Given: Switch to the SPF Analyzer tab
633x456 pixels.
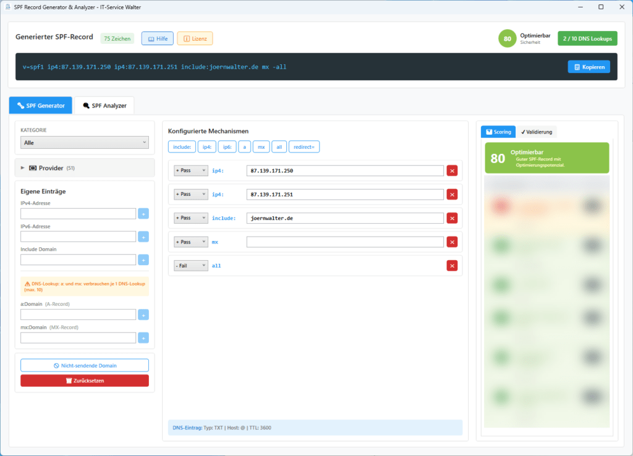Looking at the screenshot, I should tap(104, 106).
